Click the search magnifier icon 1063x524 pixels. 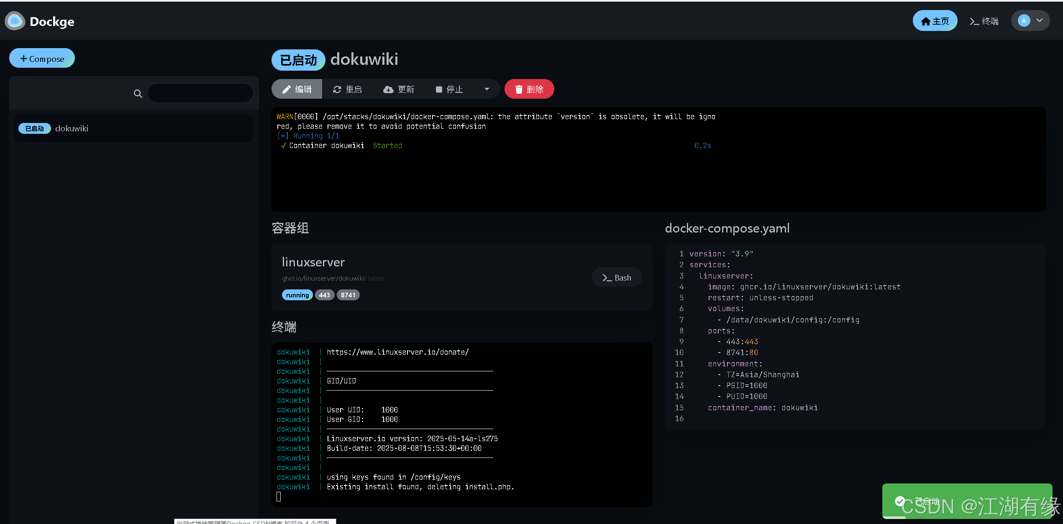point(138,94)
